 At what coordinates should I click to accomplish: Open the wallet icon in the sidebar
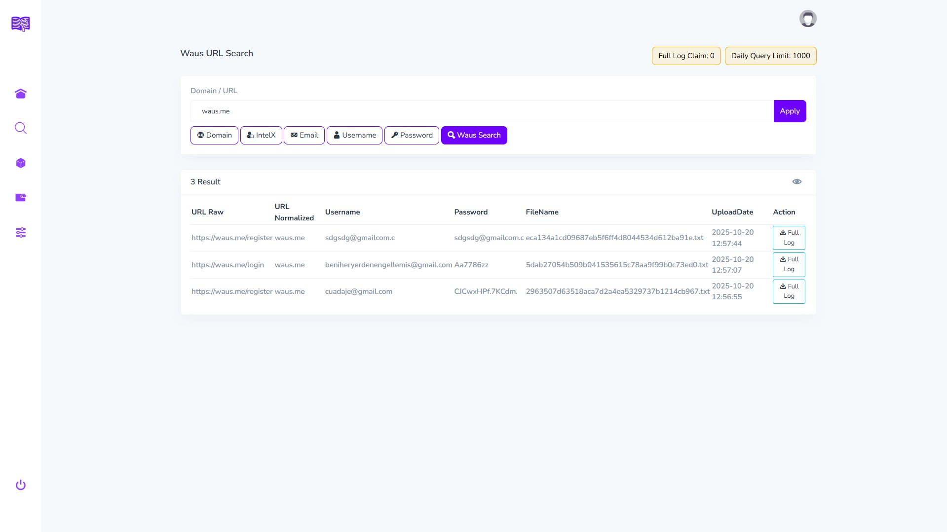pos(21,198)
